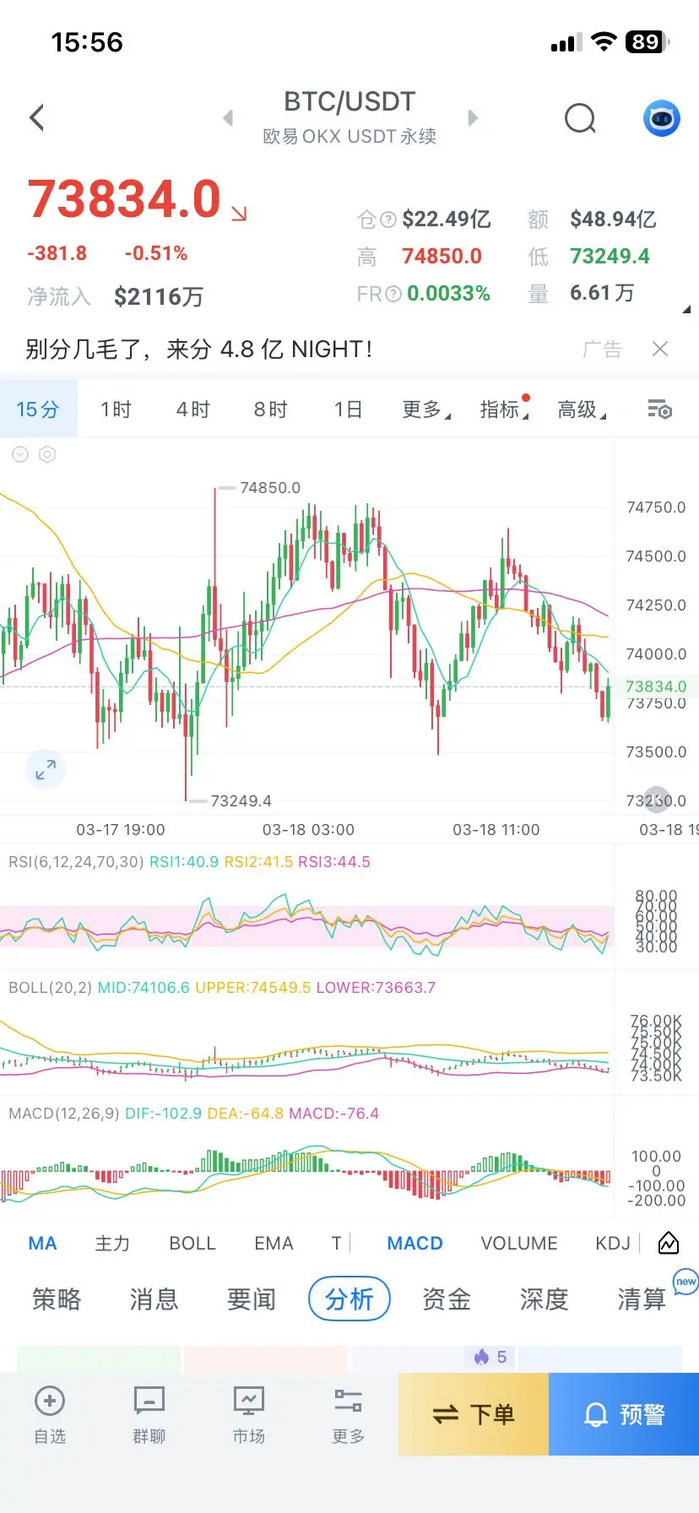This screenshot has width=699, height=1513.
Task: Open the blue robot assistant icon
Action: tap(662, 118)
